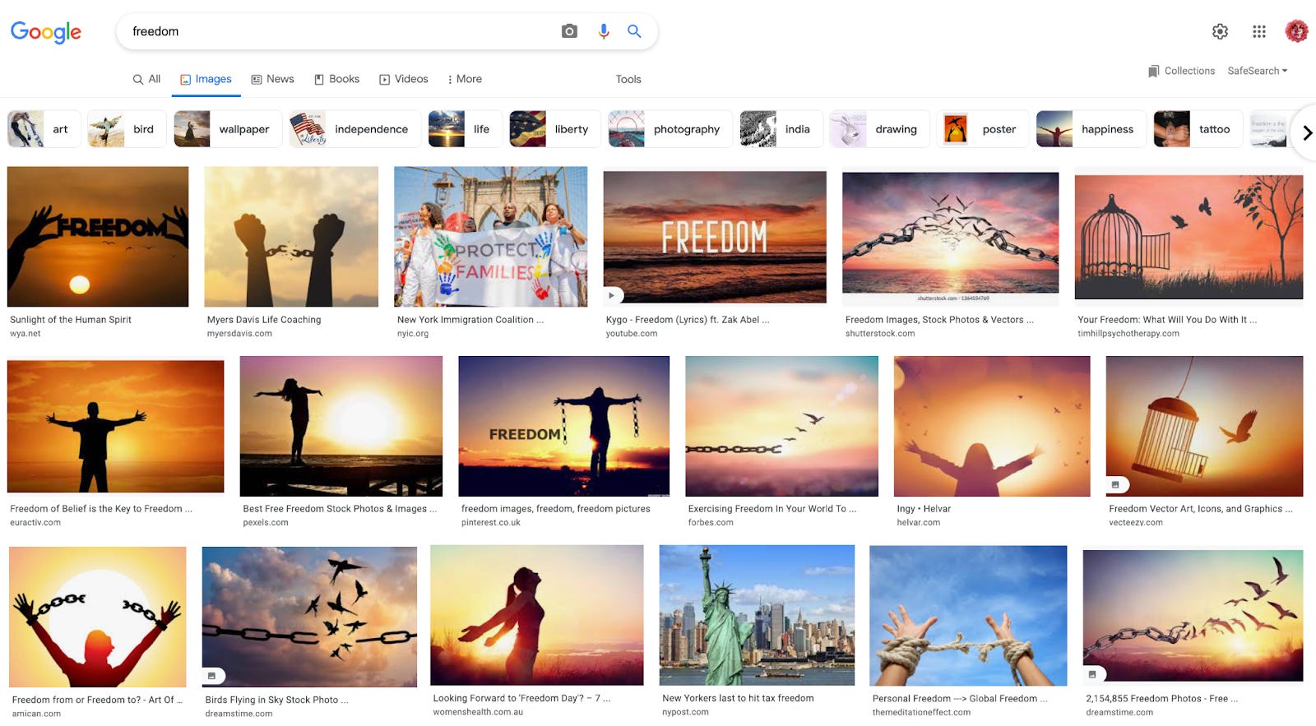Open saved Collections bookmark
This screenshot has height=726, width=1316.
[1182, 71]
